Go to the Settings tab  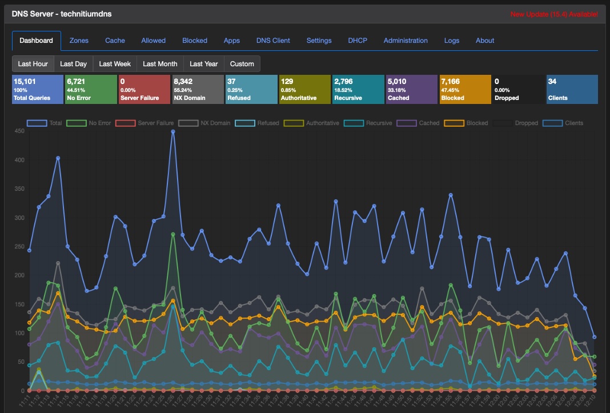(x=319, y=41)
